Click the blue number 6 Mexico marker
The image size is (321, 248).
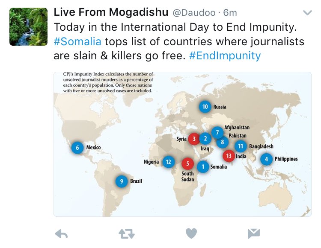[x=77, y=148]
